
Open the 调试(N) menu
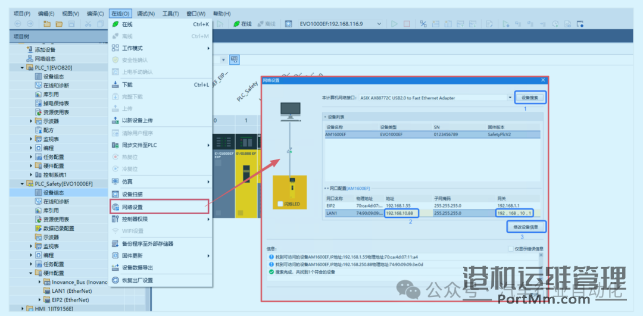[x=146, y=14]
